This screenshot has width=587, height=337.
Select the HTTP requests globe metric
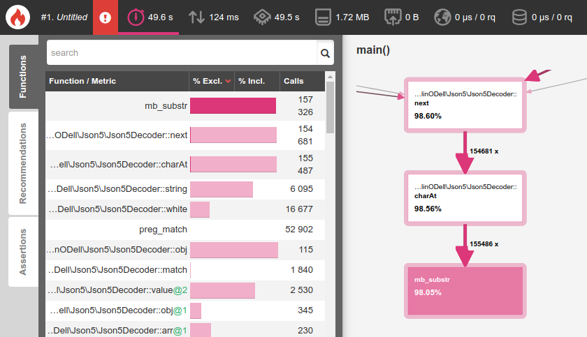click(x=464, y=17)
